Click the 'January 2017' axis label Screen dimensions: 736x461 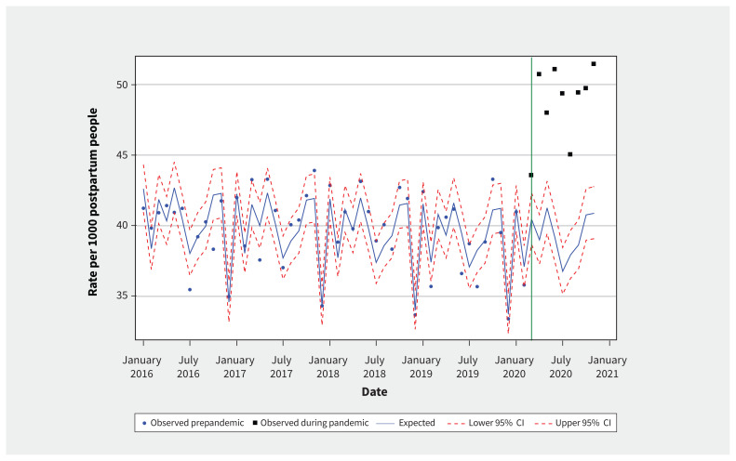(x=234, y=367)
